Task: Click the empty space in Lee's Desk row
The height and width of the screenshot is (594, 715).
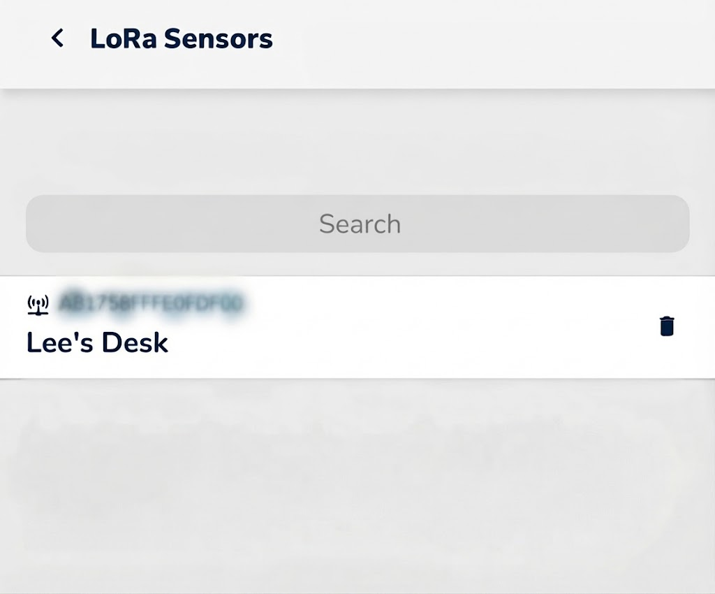Action: 411,327
